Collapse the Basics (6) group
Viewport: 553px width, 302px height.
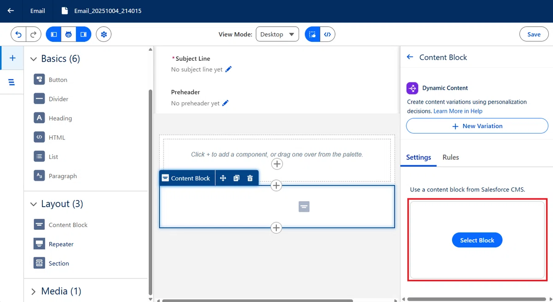tap(33, 59)
